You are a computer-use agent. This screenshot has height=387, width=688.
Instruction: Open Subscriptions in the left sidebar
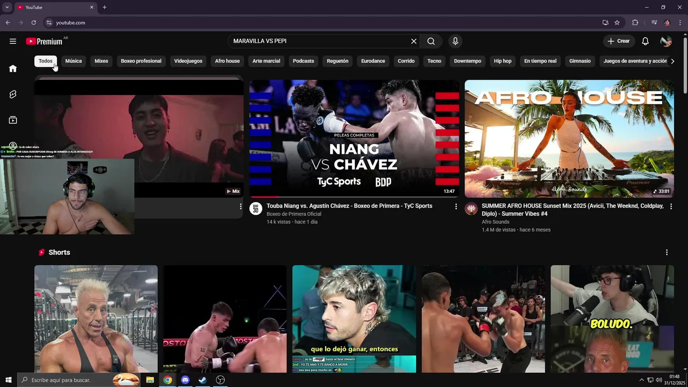pos(13,120)
